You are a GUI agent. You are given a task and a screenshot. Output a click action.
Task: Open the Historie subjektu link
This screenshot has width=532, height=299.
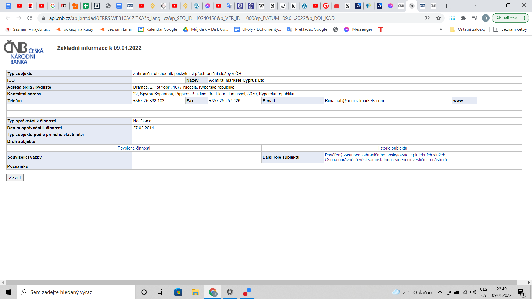click(x=392, y=148)
